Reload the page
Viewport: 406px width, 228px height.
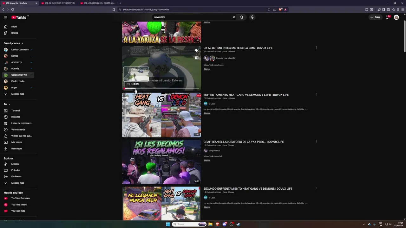(13, 9)
